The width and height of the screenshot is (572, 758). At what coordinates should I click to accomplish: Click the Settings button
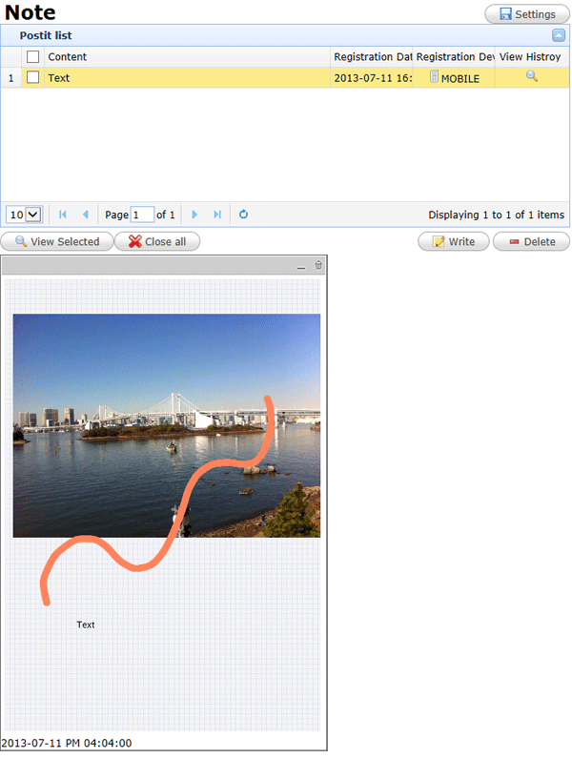pos(526,14)
